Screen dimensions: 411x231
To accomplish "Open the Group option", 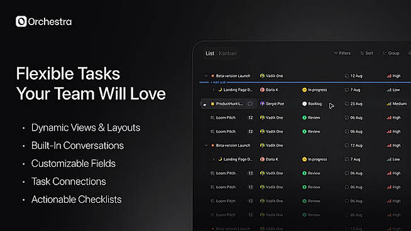I will [x=391, y=53].
